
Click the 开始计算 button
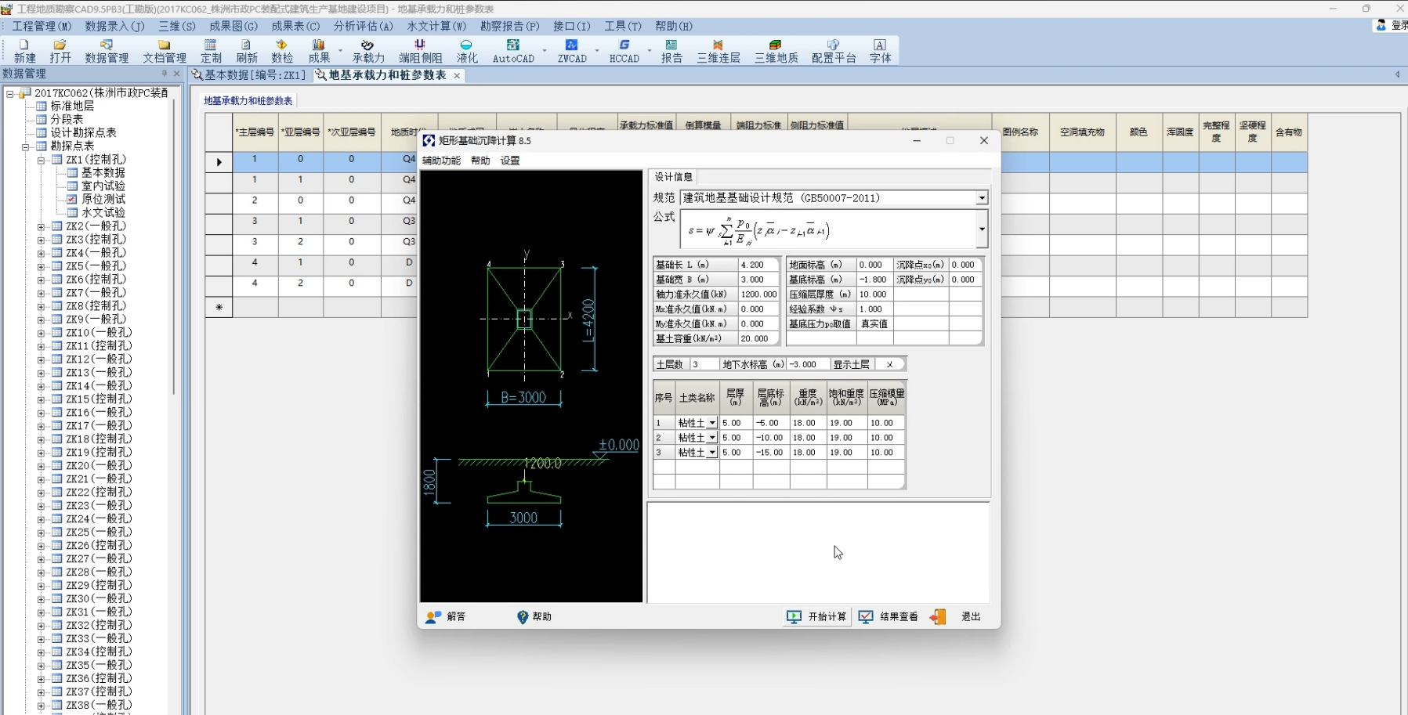click(x=816, y=616)
